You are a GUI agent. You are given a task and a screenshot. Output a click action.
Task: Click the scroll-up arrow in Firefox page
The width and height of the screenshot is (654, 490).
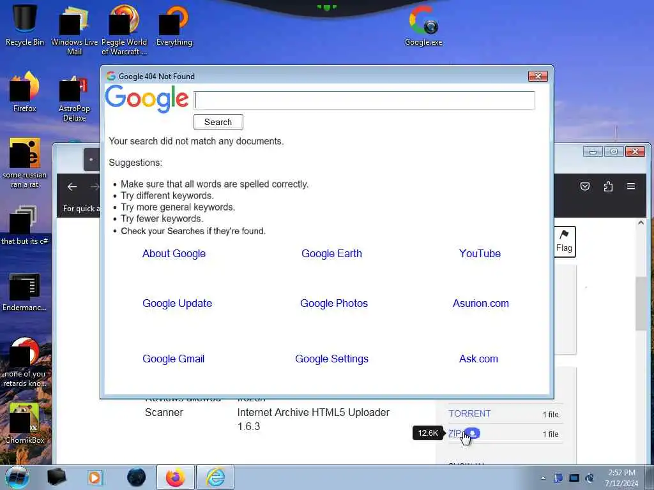(x=641, y=223)
